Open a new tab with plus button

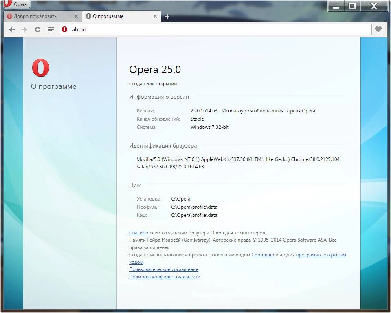pos(167,16)
